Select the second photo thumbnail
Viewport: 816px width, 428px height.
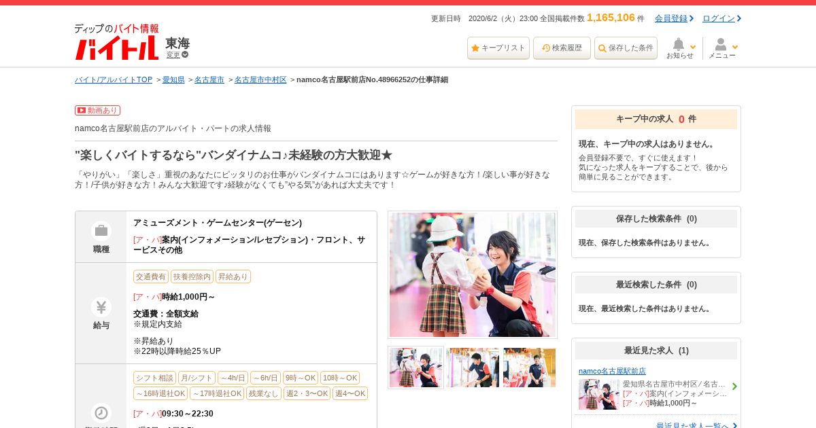point(473,368)
